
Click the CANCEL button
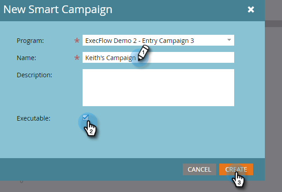[199, 169]
